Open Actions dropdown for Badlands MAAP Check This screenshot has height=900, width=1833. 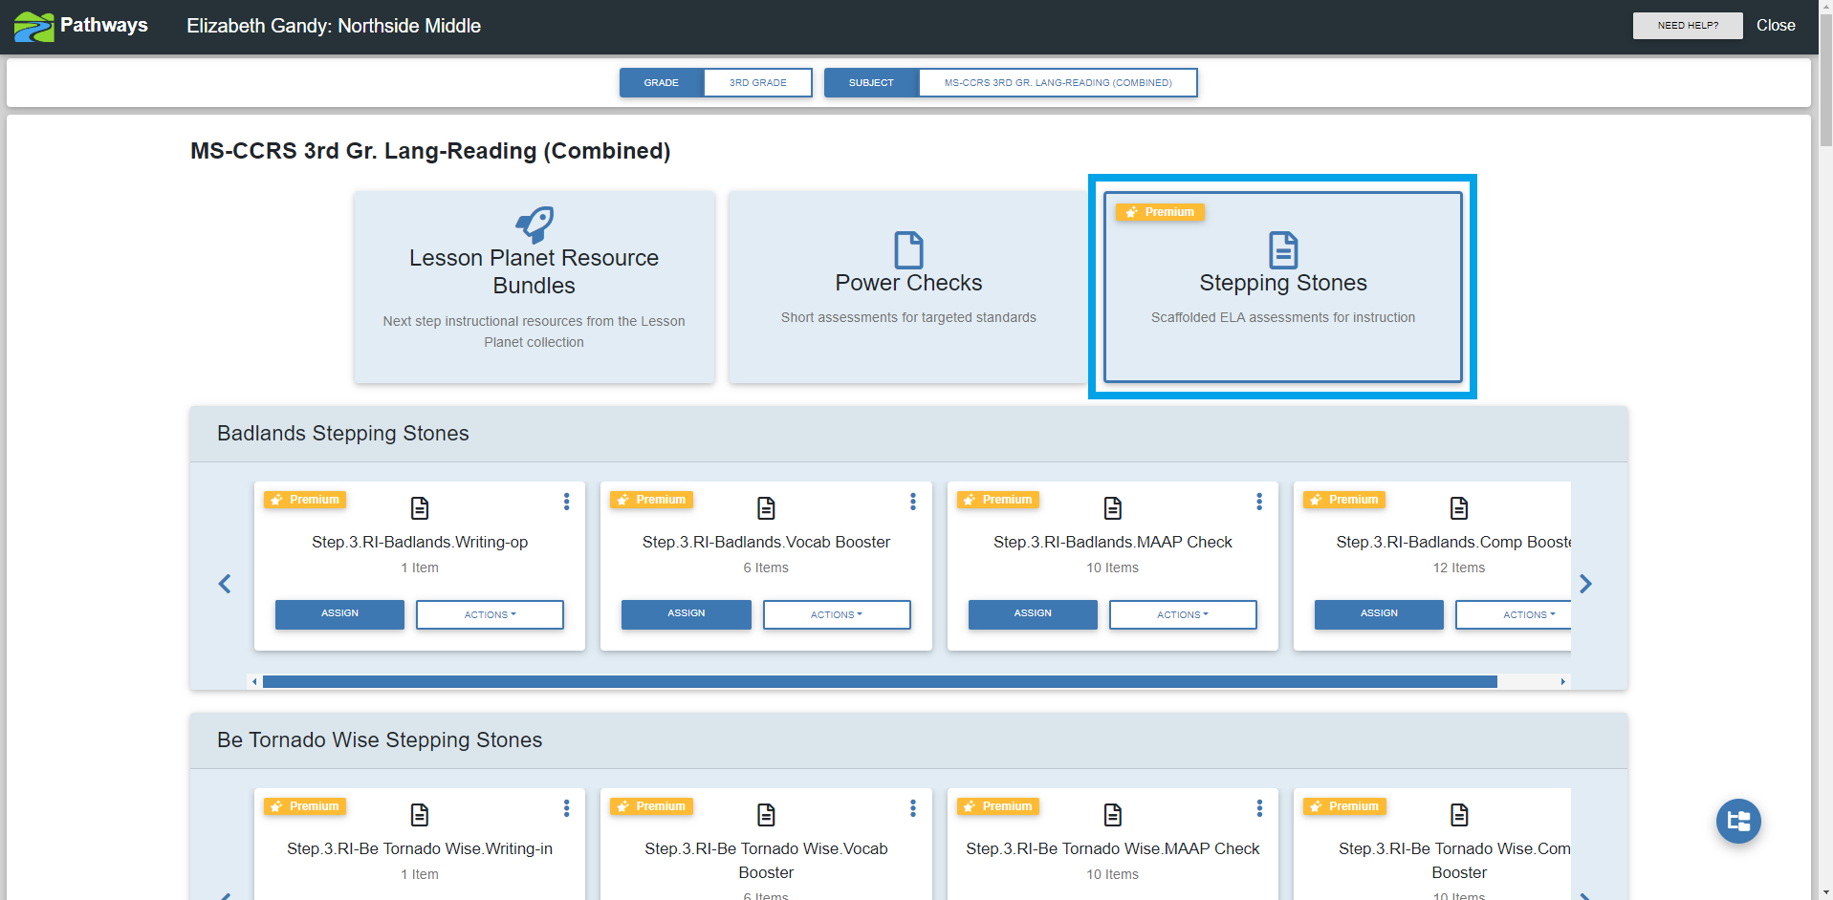click(1183, 614)
